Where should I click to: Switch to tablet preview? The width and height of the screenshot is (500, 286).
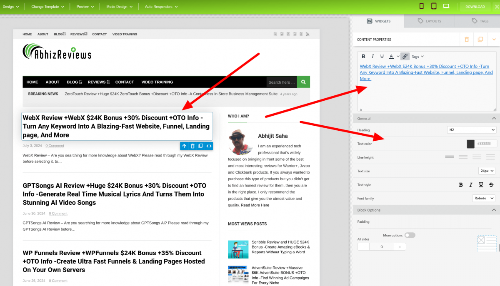pyautogui.click(x=434, y=6)
